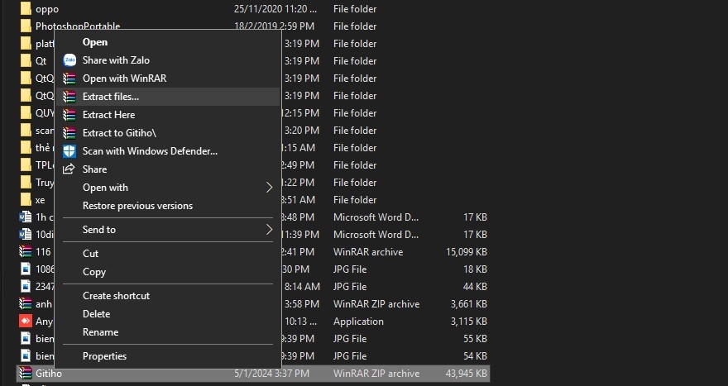
Task: Select the Gitiho file name
Action: point(49,373)
